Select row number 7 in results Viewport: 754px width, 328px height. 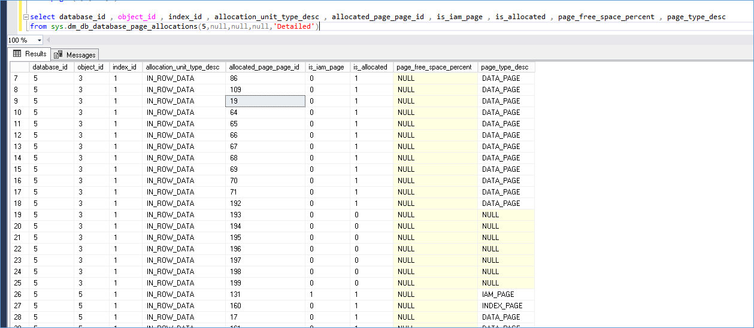tap(20, 78)
